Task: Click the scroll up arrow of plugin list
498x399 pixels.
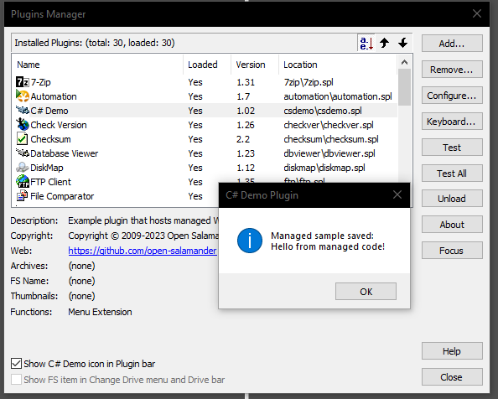Action: pyautogui.click(x=404, y=62)
